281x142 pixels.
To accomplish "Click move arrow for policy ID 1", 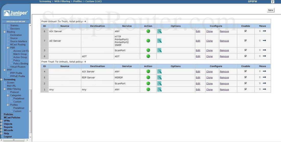I will 264,89.
